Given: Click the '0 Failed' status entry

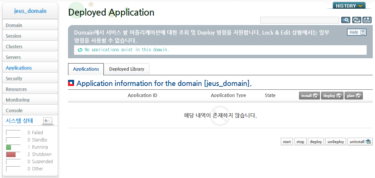Looking at the screenshot, I should (x=35, y=133).
